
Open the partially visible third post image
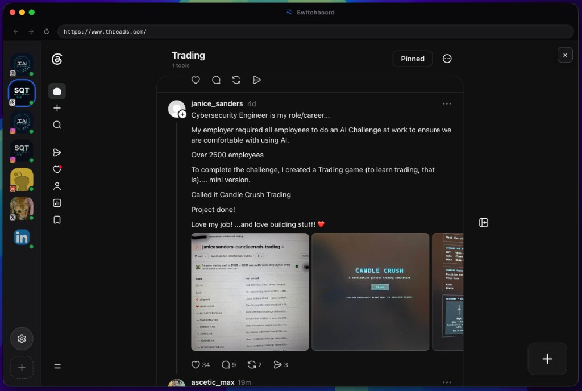coord(448,292)
